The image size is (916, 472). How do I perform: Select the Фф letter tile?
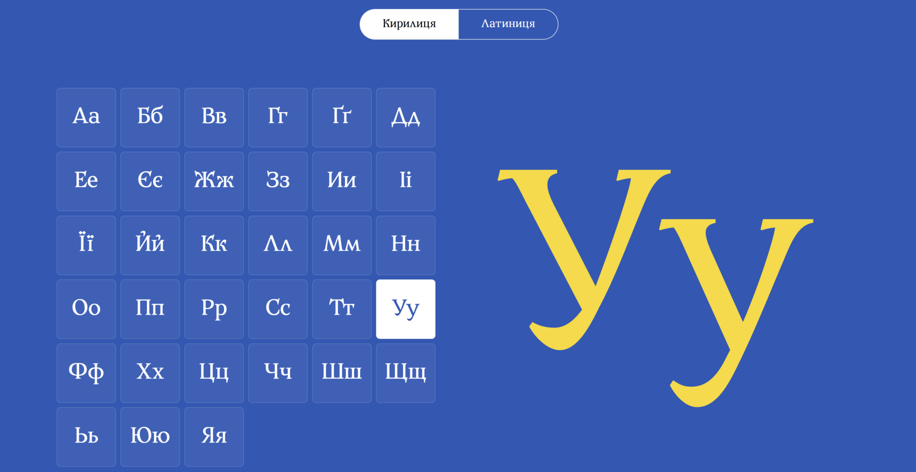point(86,373)
